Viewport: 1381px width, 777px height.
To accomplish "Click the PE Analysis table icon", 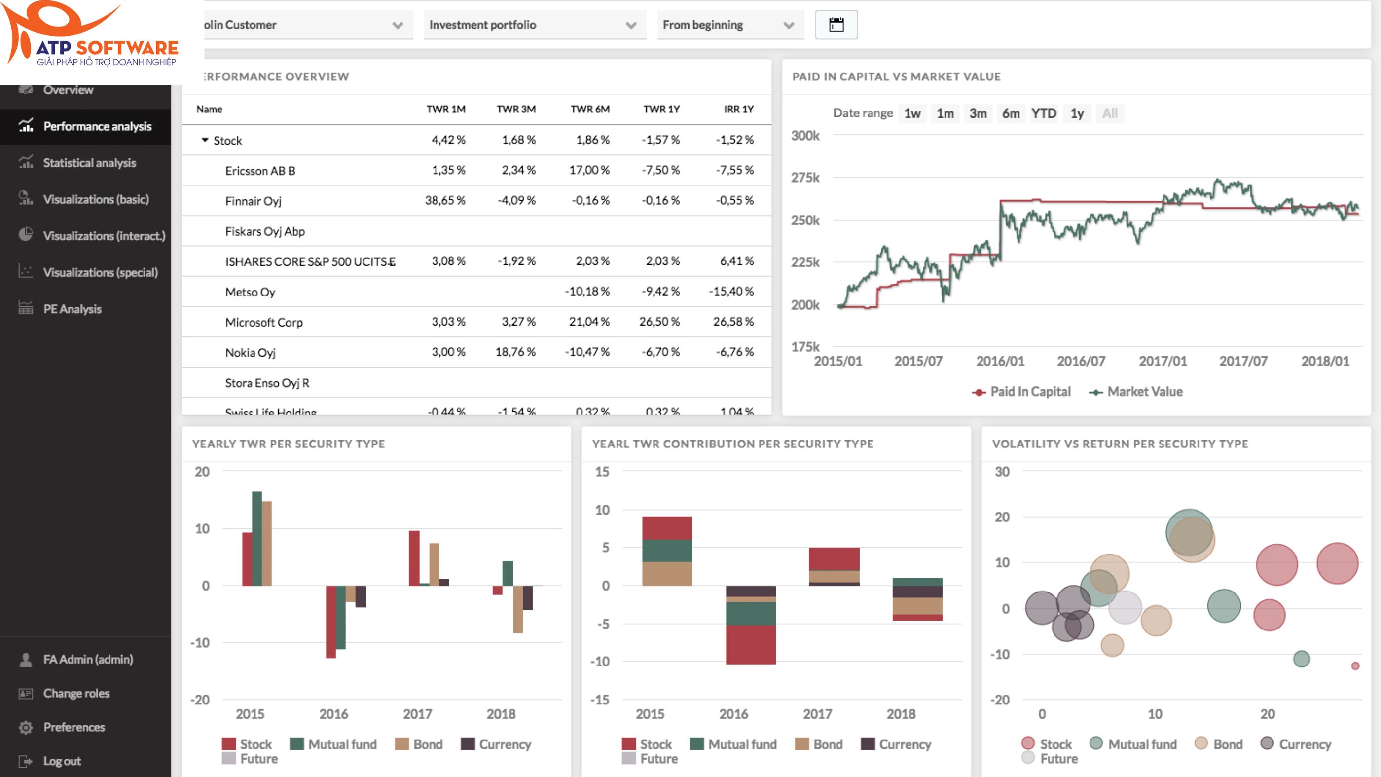I will pyautogui.click(x=26, y=308).
